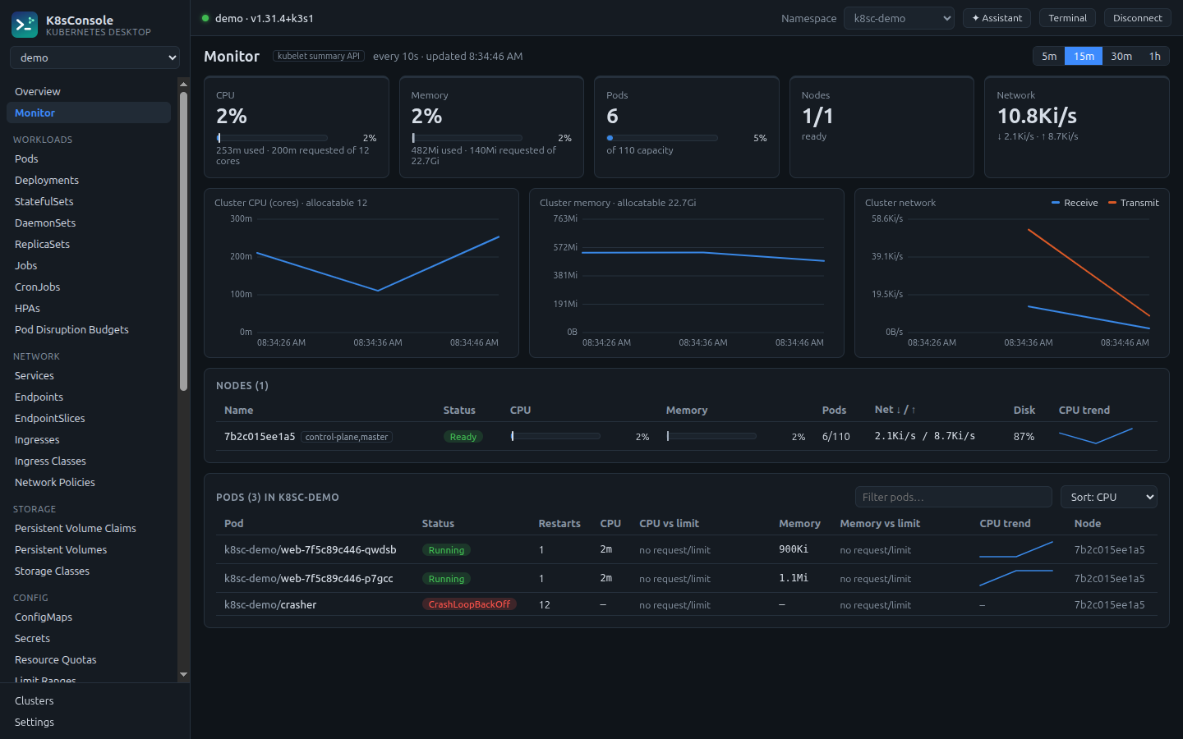Click the Restarts column header

pyautogui.click(x=559, y=523)
